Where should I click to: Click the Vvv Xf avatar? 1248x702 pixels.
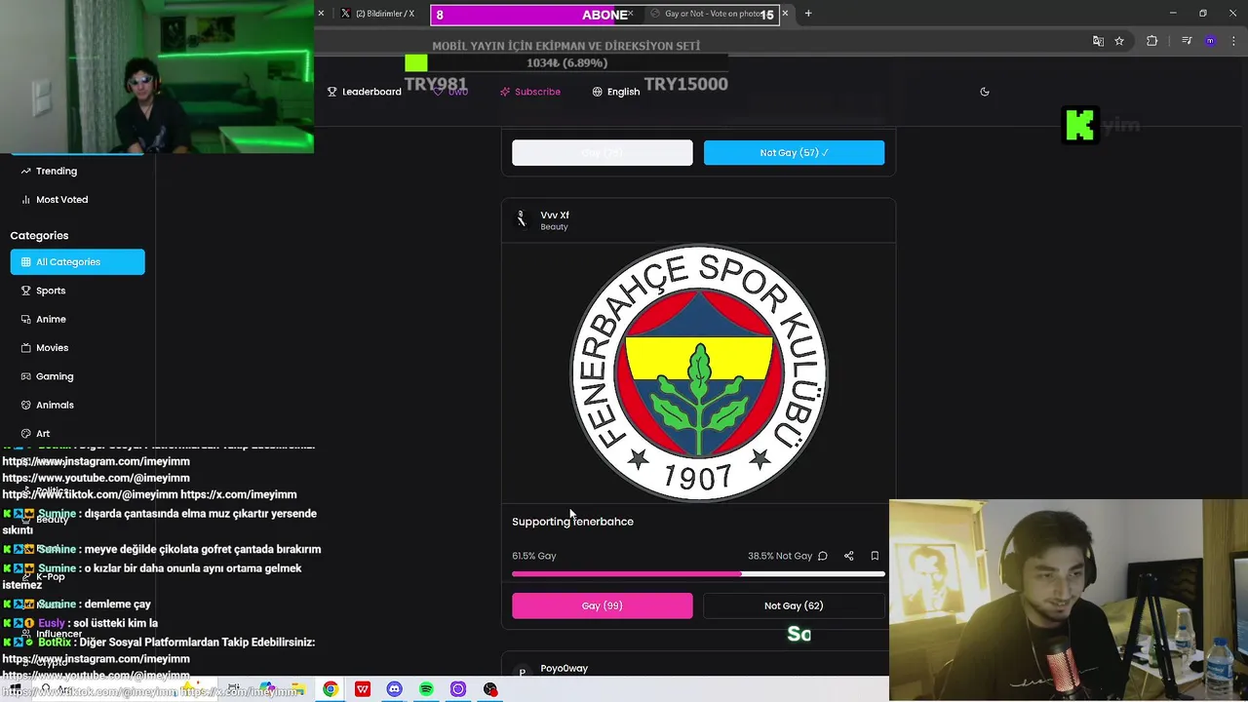click(522, 220)
